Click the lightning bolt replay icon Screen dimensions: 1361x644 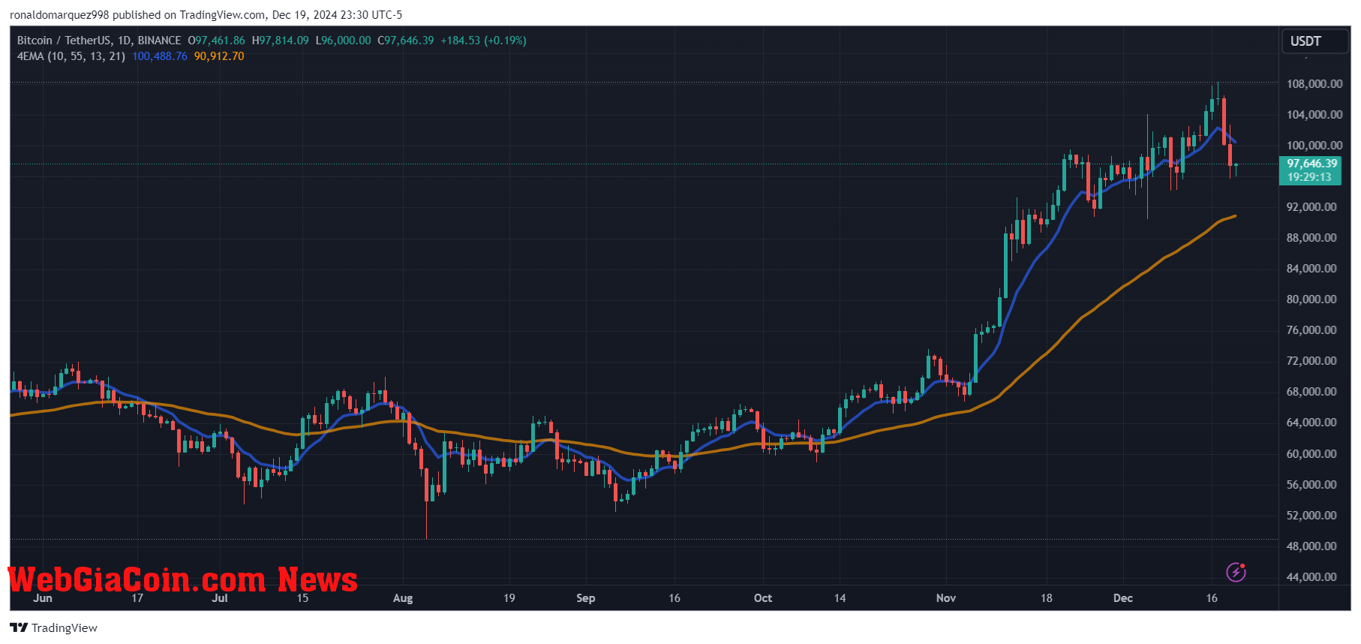pyautogui.click(x=1236, y=573)
